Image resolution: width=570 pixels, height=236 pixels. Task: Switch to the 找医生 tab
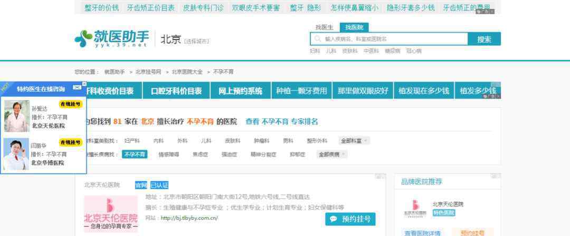tap(324, 27)
